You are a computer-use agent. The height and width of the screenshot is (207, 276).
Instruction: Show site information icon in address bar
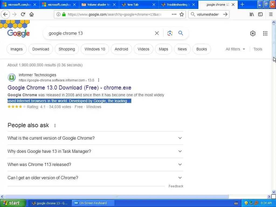pos(58,15)
